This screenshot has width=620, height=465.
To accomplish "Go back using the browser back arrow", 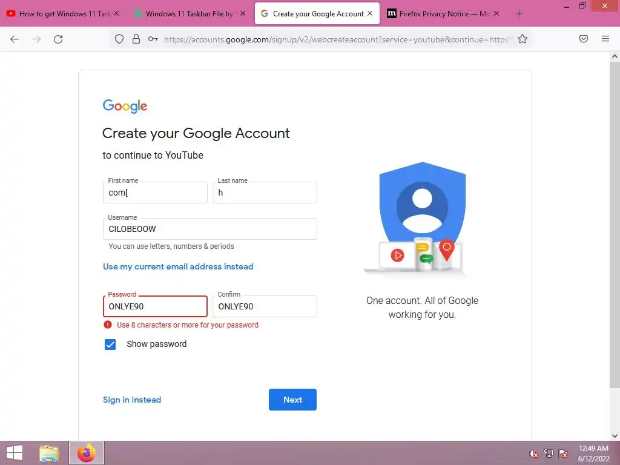I will [x=15, y=39].
